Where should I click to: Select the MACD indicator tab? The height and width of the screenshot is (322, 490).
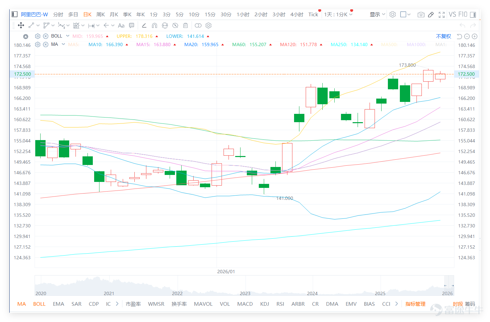pyautogui.click(x=245, y=304)
